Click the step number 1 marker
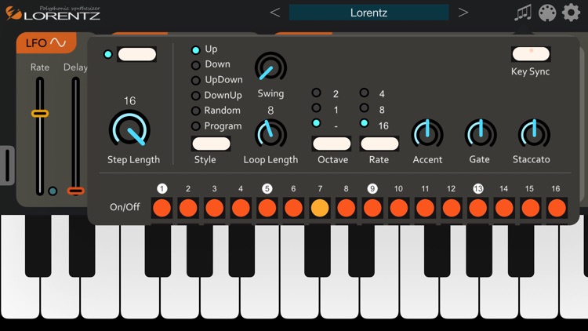This screenshot has width=588, height=331. 162,188
